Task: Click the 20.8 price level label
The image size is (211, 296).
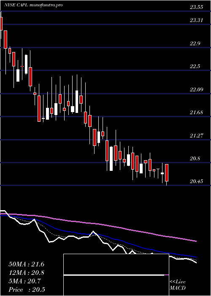Action: (x=195, y=159)
